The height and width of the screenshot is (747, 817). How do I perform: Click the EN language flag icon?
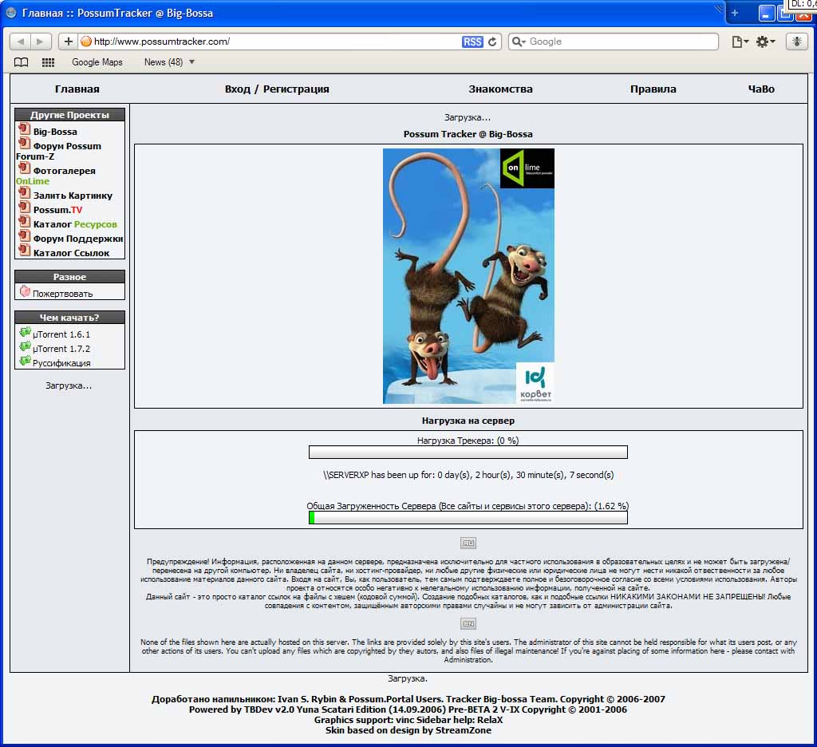click(x=468, y=623)
